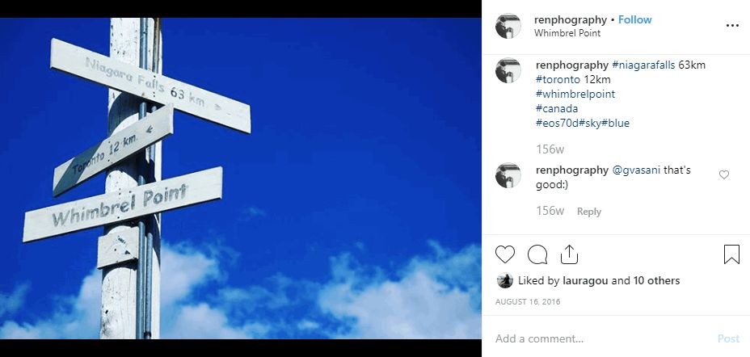Screen dimensions: 750x357
Task: Like the @gvasani reply comment heart
Action: (x=724, y=175)
